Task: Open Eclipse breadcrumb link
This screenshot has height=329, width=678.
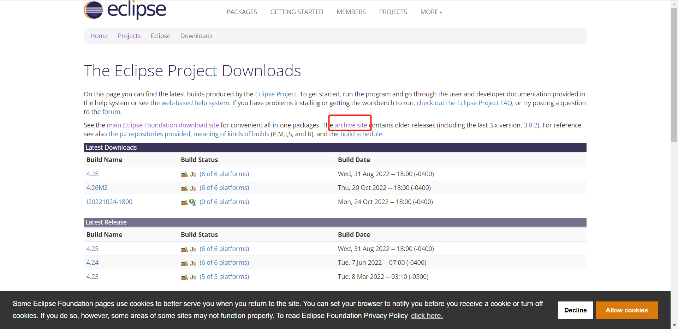Action: (x=160, y=36)
